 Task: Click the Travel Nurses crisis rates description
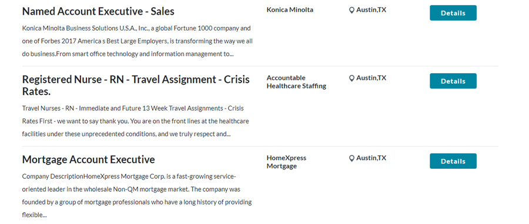pyautogui.click(x=136, y=121)
